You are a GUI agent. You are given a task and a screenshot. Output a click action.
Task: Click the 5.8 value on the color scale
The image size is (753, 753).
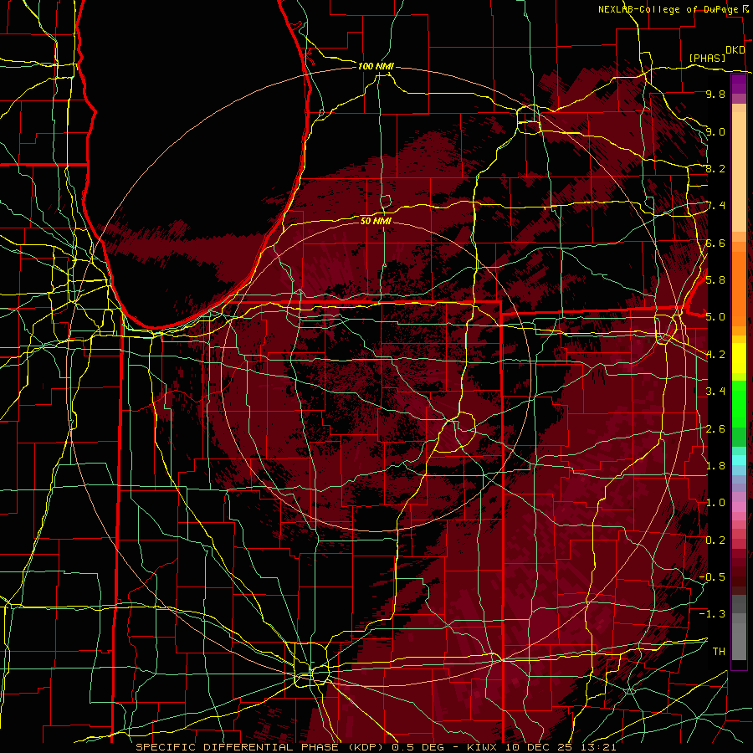tap(715, 280)
